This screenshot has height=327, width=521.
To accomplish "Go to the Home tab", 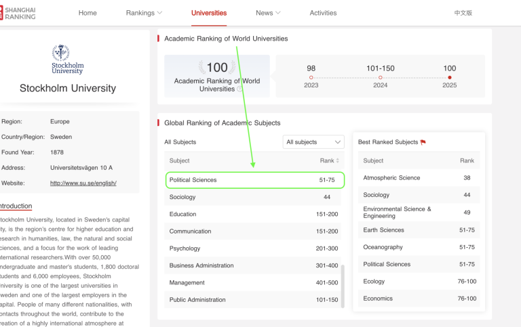I will pos(88,13).
